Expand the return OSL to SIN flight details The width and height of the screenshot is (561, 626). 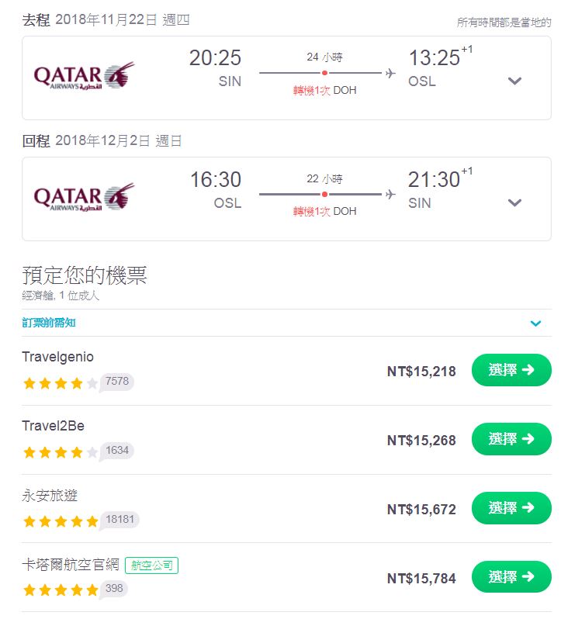coord(514,202)
